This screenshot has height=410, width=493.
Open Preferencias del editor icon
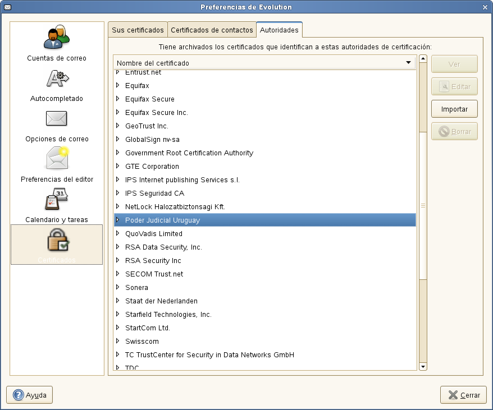point(57,158)
